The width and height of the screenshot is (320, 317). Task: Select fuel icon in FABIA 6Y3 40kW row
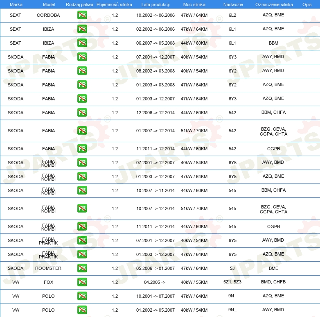82,57
